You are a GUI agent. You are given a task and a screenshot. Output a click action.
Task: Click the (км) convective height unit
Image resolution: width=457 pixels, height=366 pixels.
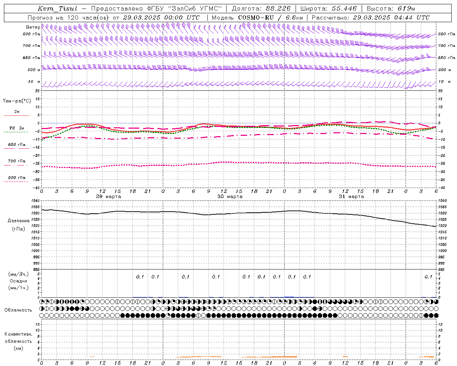pos(18,348)
